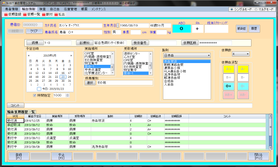Click the 病棟 button
278x167 pixels.
(35, 43)
